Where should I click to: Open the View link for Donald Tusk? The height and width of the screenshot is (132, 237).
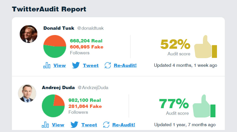tap(60, 65)
